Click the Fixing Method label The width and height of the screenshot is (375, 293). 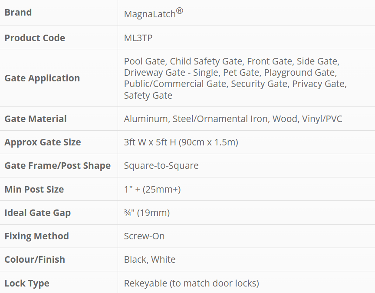pos(36,236)
